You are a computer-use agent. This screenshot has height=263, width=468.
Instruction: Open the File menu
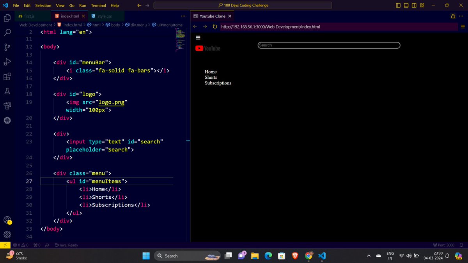coord(16,5)
